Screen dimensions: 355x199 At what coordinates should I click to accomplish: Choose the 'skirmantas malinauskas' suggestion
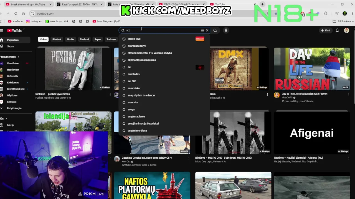164,60
